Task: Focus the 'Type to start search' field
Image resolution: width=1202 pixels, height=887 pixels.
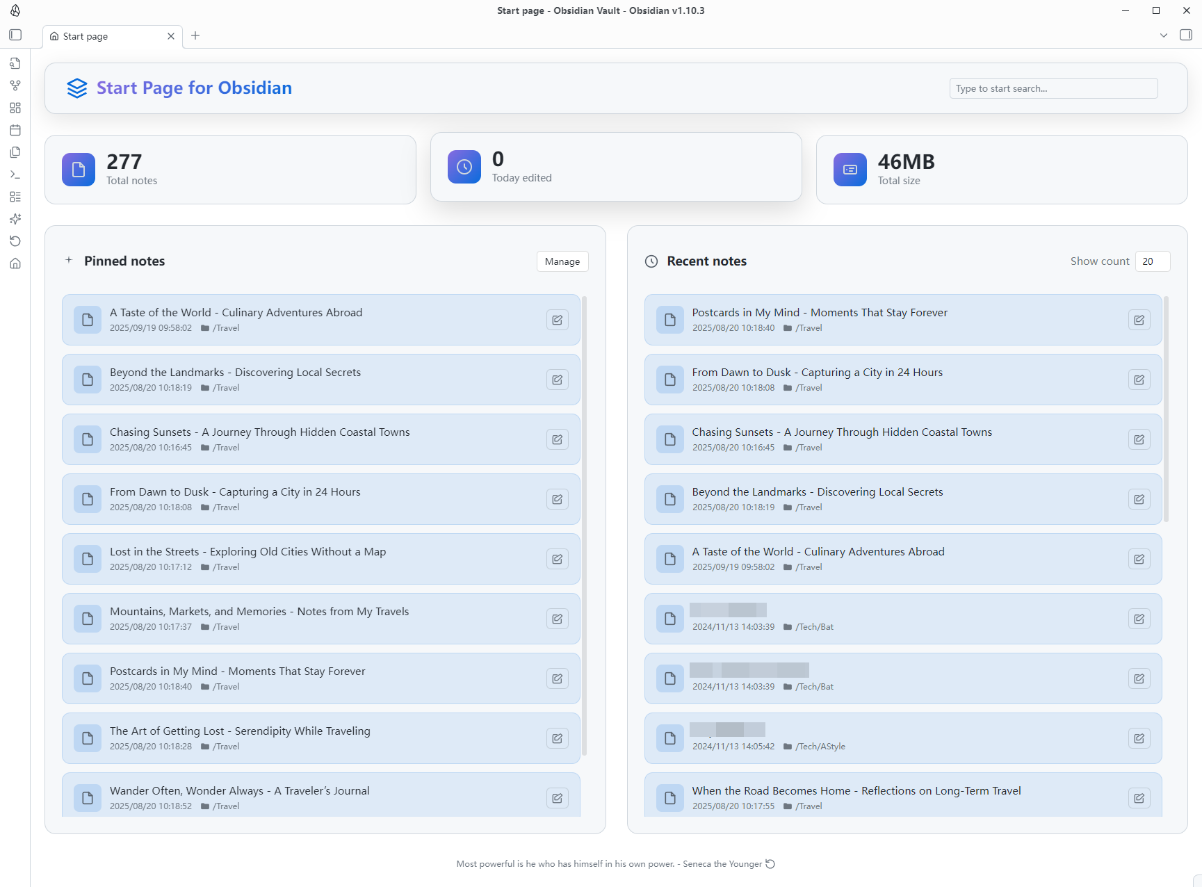Action: 1053,88
